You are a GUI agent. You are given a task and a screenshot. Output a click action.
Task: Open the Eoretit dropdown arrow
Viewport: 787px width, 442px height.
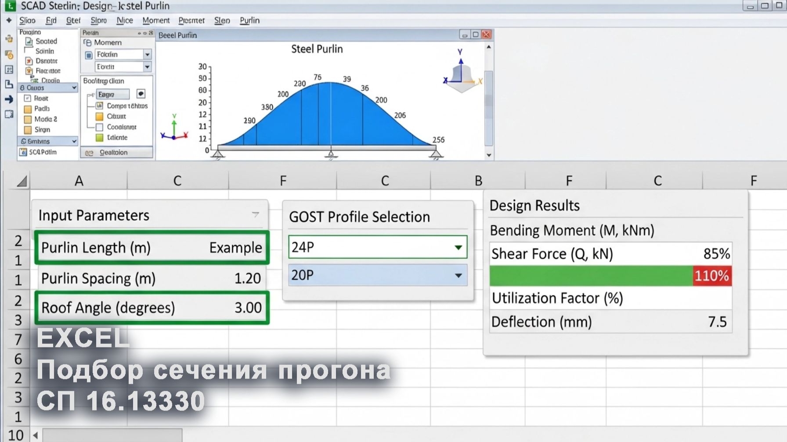148,67
